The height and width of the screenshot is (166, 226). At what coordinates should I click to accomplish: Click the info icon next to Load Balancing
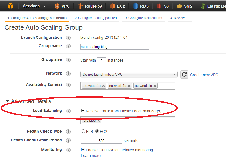[68, 111]
